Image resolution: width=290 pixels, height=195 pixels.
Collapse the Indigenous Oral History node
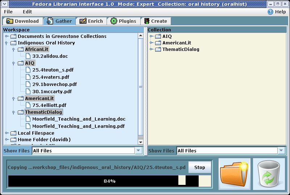coord(6,43)
